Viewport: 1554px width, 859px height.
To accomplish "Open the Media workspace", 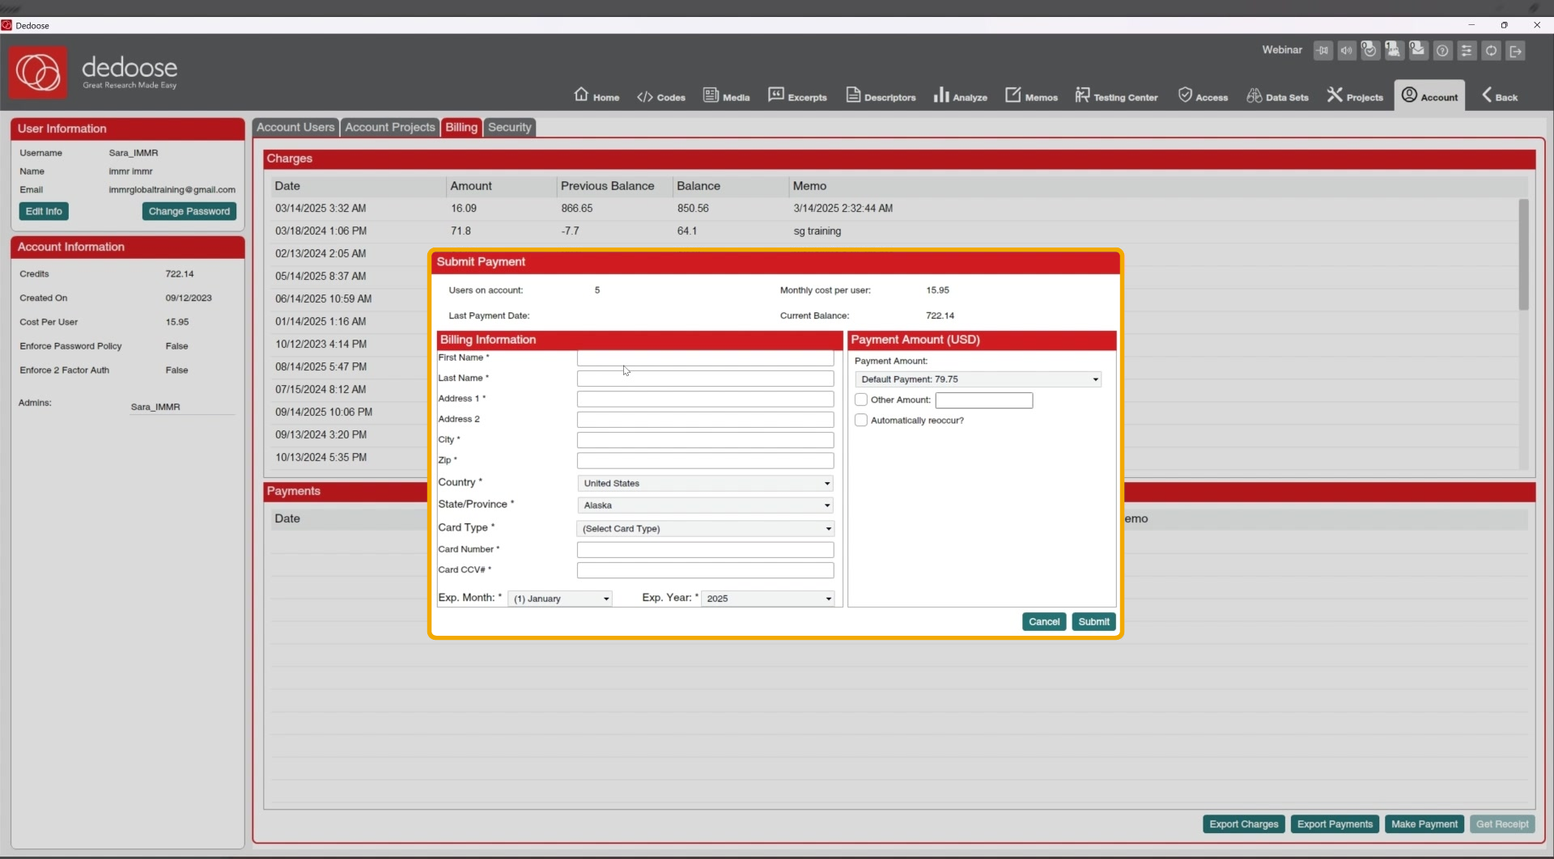I will (726, 95).
